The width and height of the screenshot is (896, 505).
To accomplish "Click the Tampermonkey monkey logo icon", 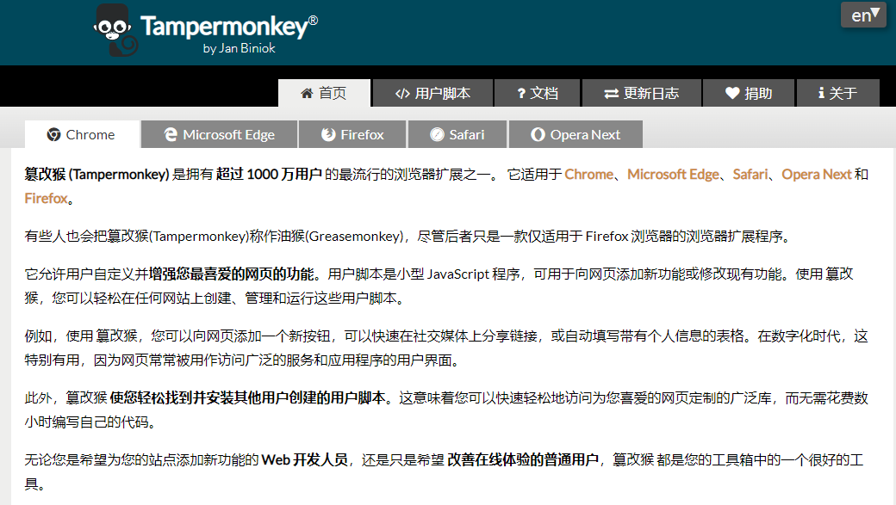I will pos(115,30).
